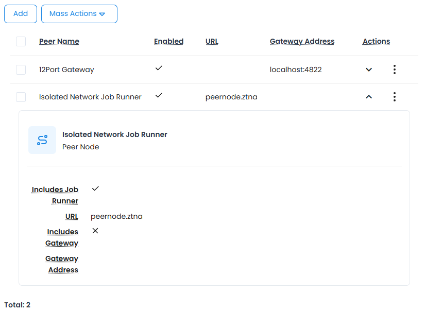Toggle the select-all checkbox in table header

click(x=21, y=41)
